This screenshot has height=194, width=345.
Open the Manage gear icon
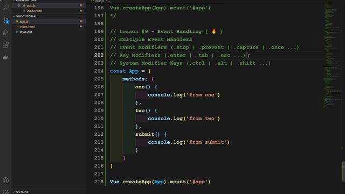pyautogui.click(x=6, y=192)
